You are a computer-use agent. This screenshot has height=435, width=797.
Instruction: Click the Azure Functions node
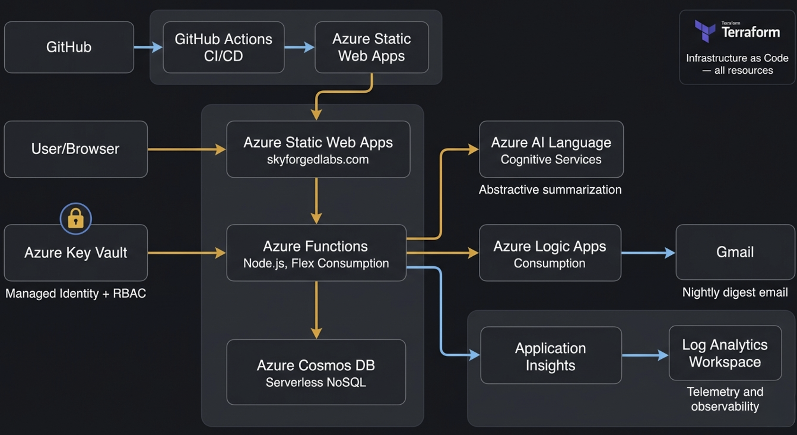316,253
